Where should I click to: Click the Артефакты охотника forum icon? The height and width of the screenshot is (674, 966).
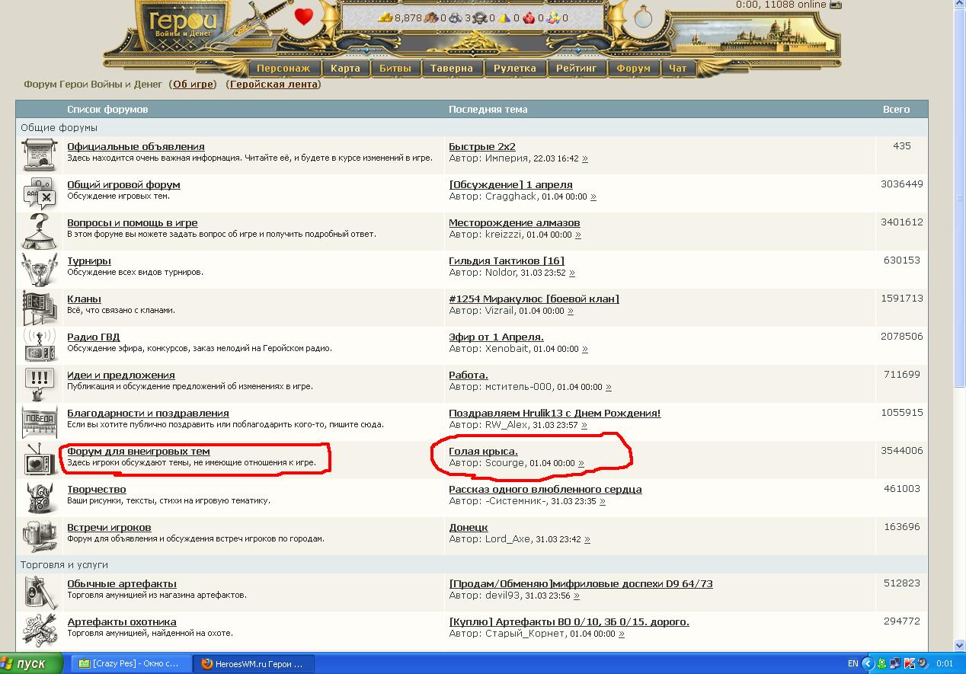40,630
